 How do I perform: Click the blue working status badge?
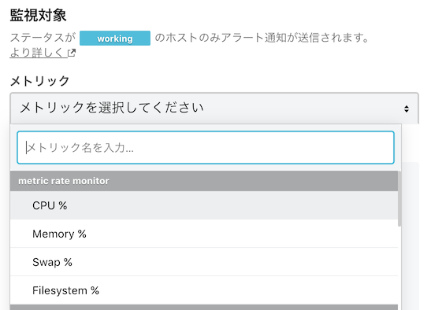point(115,39)
